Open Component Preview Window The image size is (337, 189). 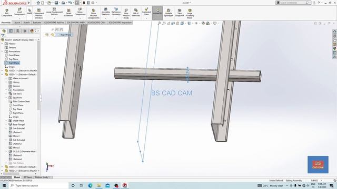[x=38, y=14]
